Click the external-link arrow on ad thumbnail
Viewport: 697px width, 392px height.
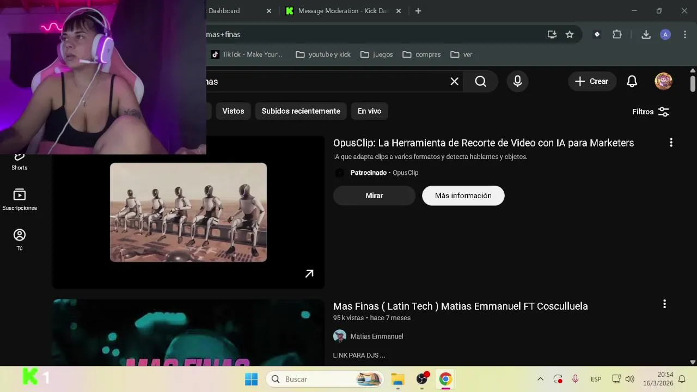[309, 274]
